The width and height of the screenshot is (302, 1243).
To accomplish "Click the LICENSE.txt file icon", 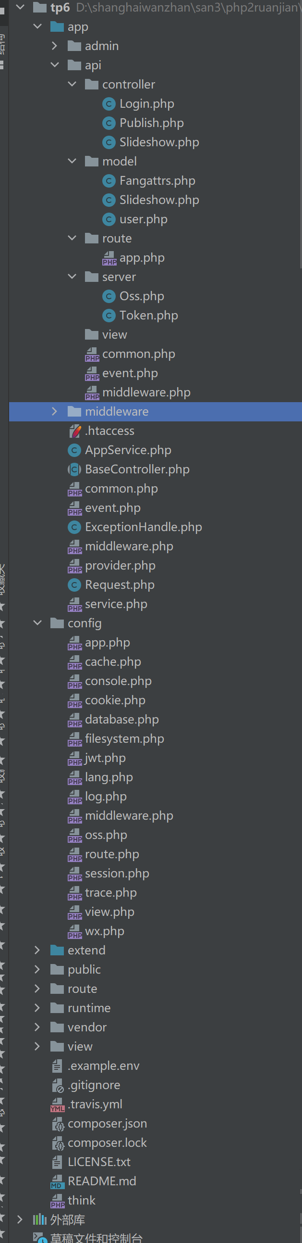I will pos(57,1161).
